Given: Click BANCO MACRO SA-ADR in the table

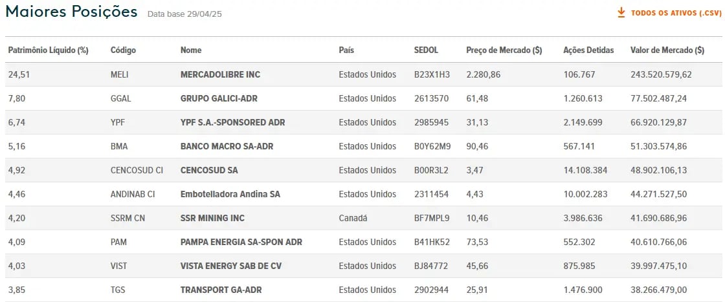Looking at the screenshot, I should pos(227,146).
